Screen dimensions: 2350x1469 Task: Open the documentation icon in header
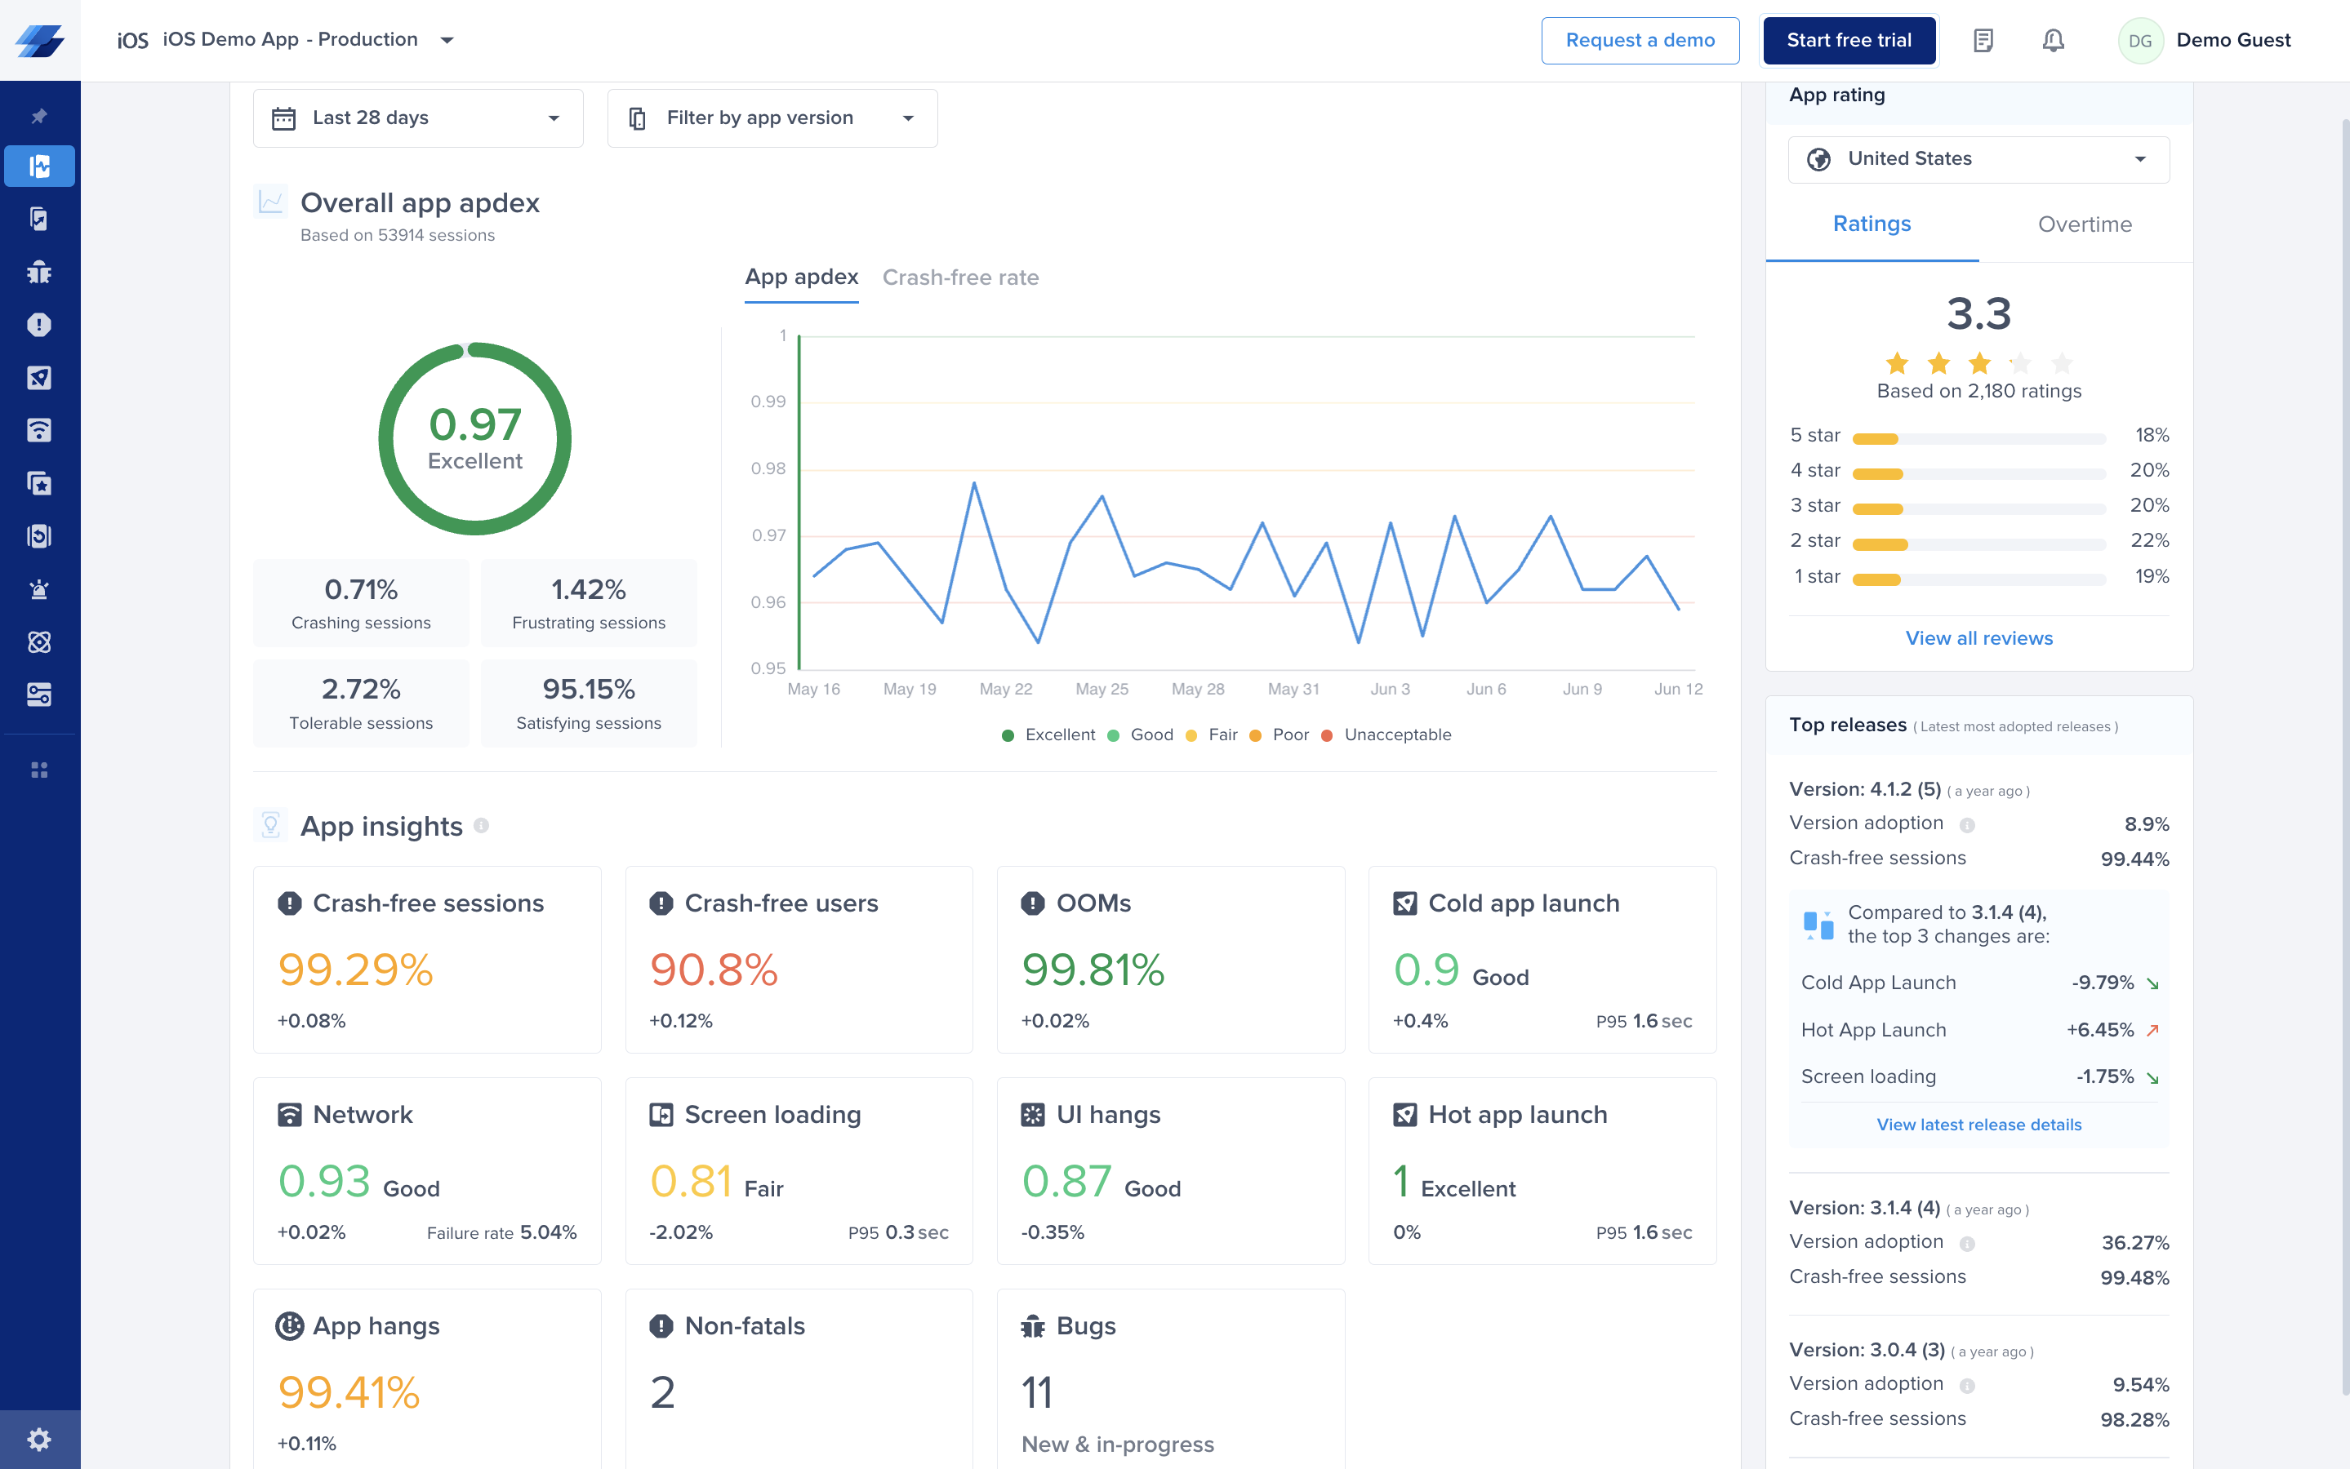1983,40
